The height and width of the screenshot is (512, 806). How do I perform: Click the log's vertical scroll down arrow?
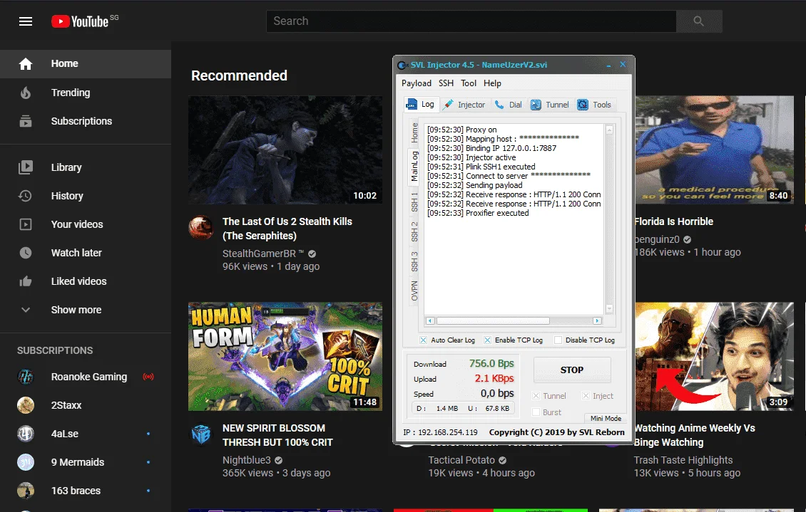pyautogui.click(x=609, y=309)
